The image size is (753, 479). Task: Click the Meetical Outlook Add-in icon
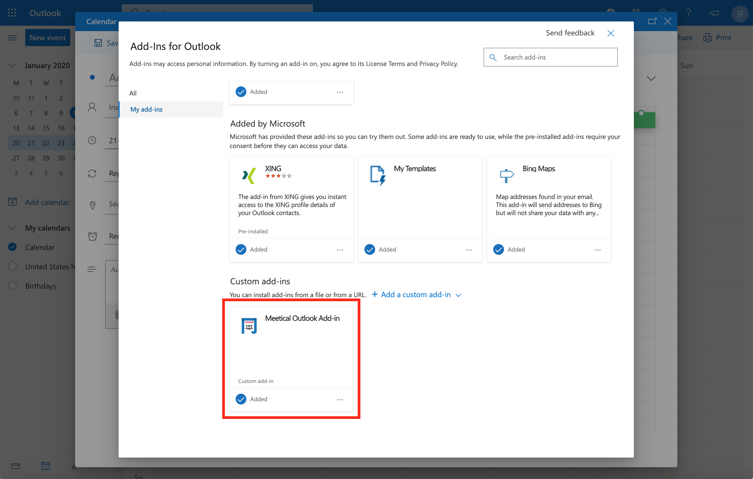click(249, 326)
